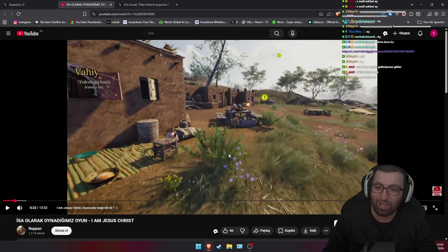Screen dimensions: 448x252
Task: Open the account avatar menu
Action: coord(434,33)
